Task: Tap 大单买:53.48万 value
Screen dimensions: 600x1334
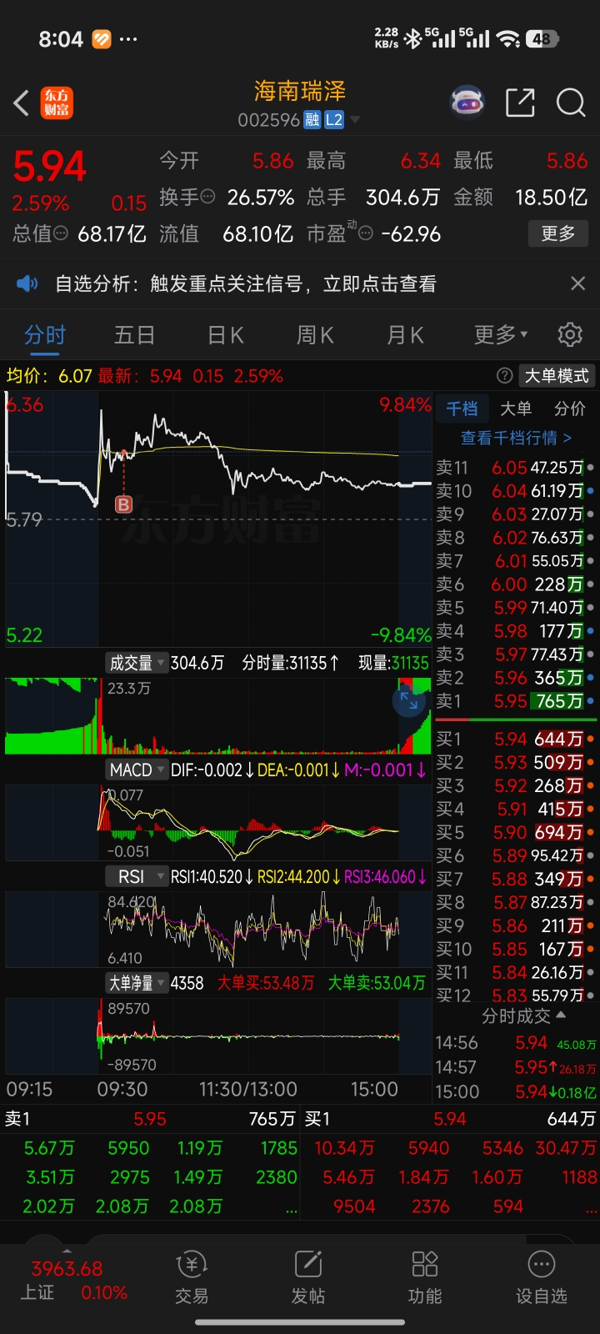Action: 266,983
